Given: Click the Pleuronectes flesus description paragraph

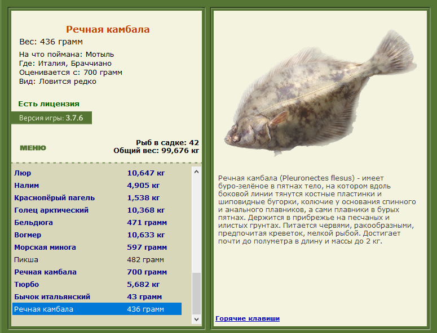Looking at the screenshot, I should coord(317,210).
